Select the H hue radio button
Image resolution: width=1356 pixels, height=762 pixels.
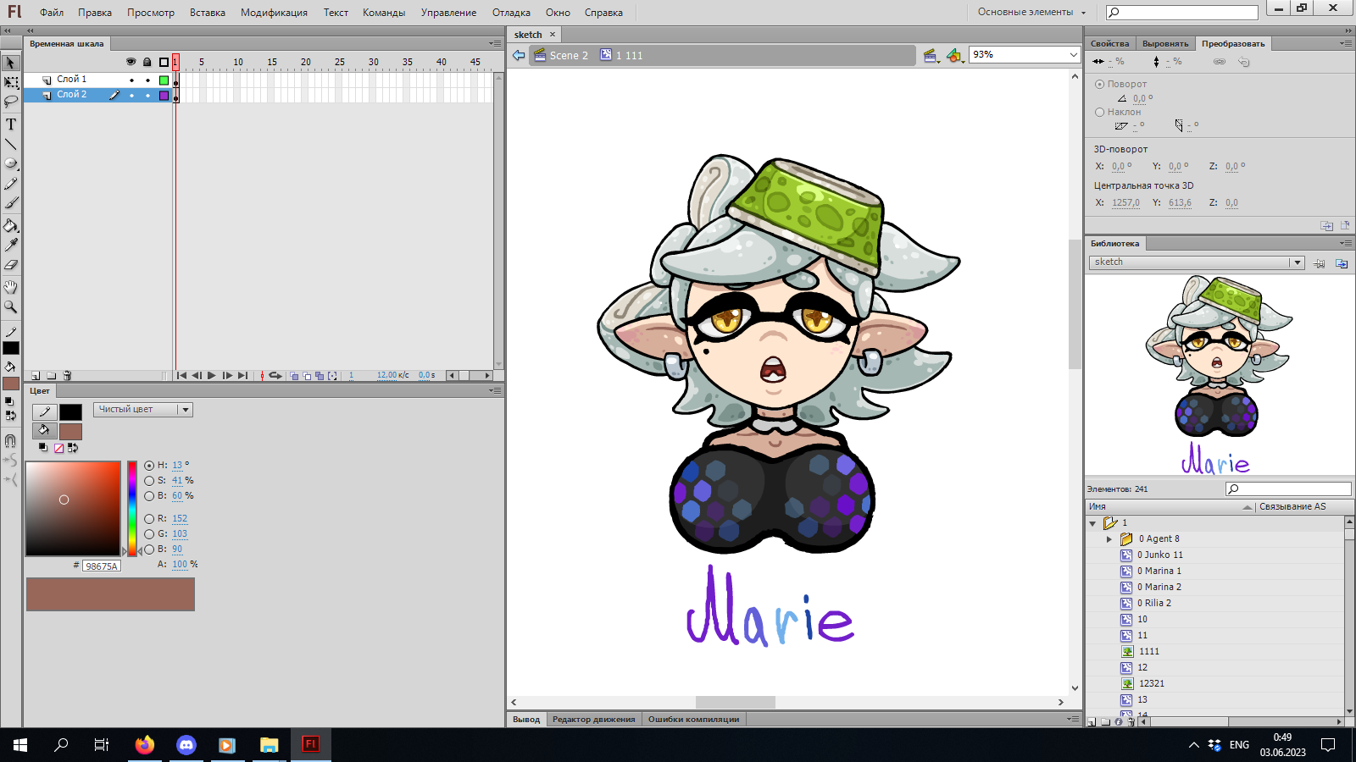point(149,466)
